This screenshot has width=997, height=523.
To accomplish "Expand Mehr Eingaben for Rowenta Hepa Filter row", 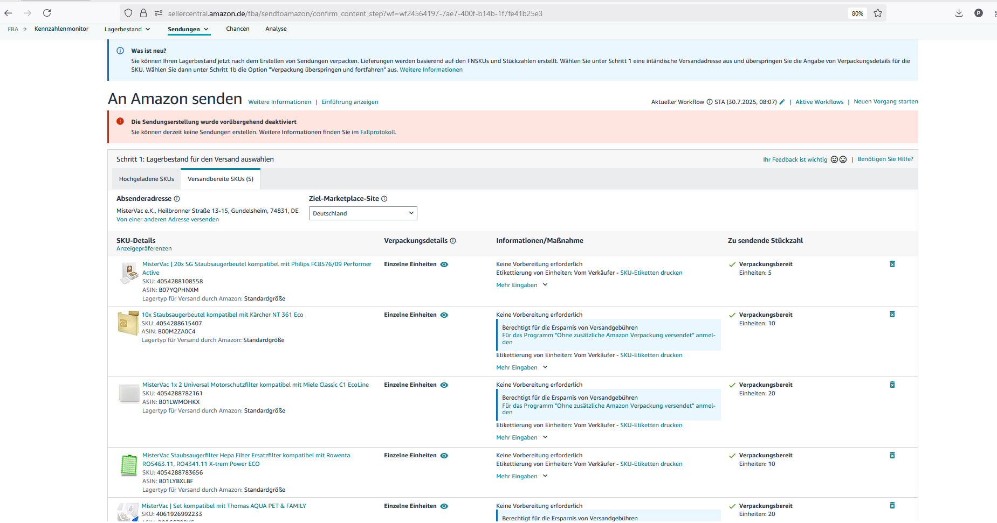I will coord(522,477).
